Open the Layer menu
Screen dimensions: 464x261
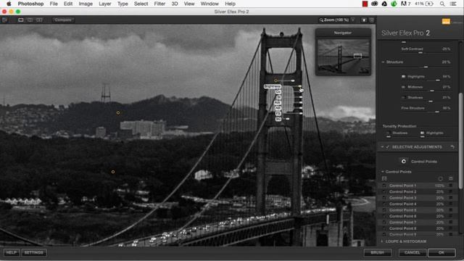[104, 4]
